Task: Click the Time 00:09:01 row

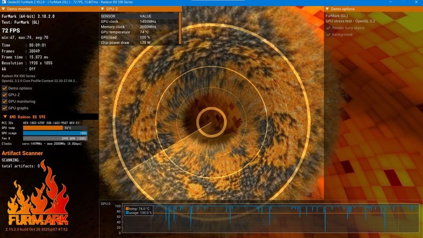Action: [x=24, y=45]
